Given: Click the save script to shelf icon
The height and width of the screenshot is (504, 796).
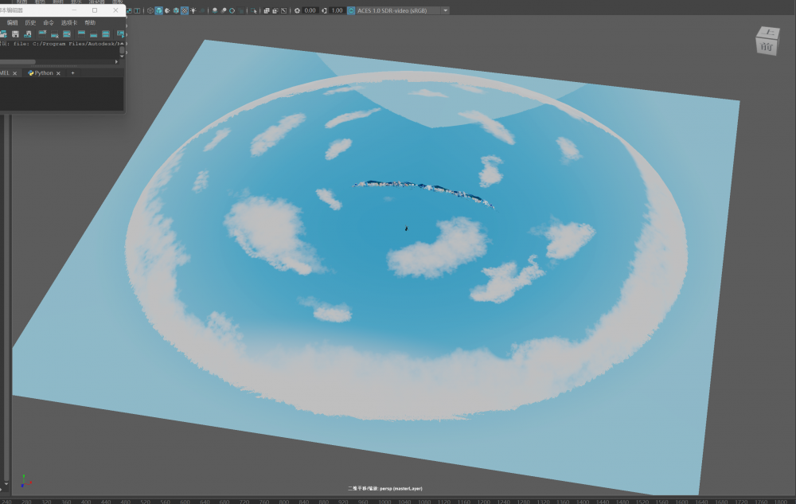Looking at the screenshot, I should (x=28, y=34).
